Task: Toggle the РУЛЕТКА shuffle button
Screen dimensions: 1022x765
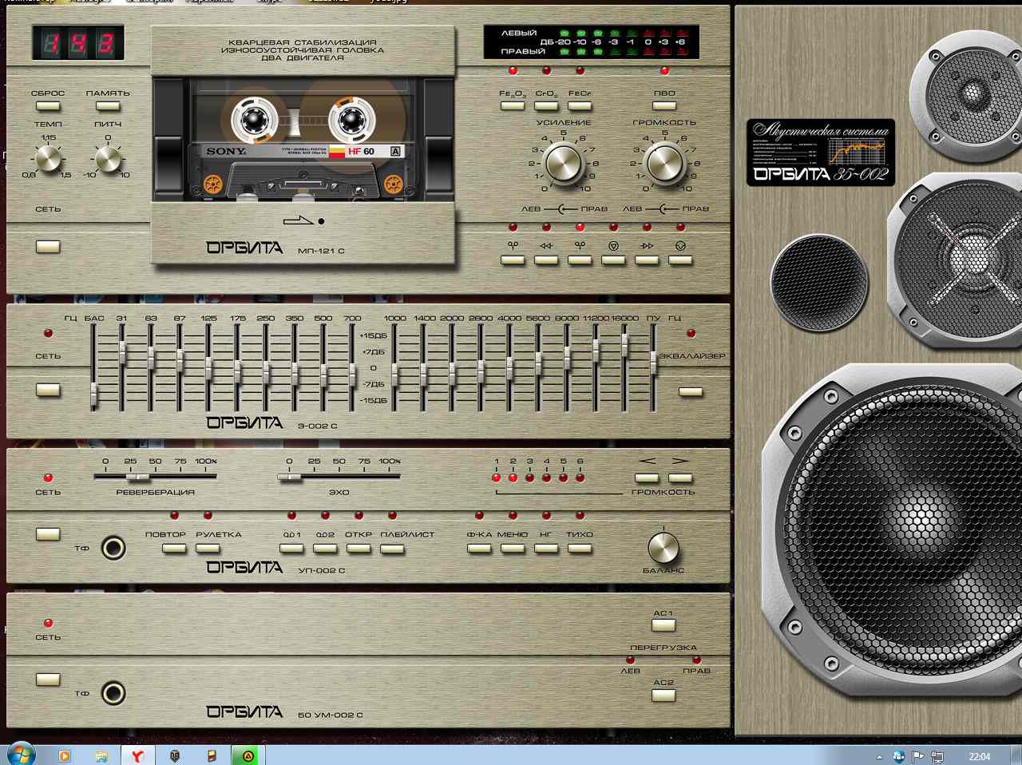Action: tap(208, 549)
